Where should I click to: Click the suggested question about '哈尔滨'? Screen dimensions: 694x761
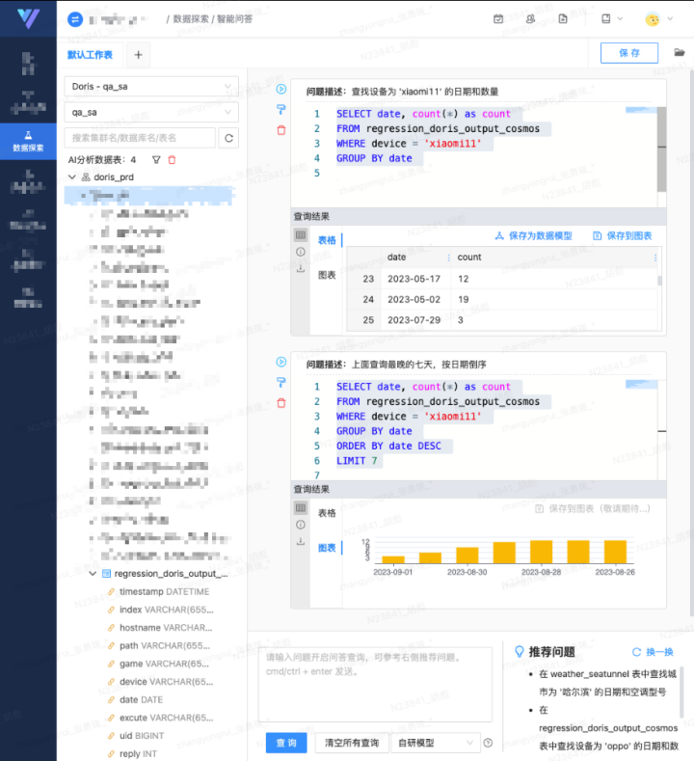tap(607, 683)
